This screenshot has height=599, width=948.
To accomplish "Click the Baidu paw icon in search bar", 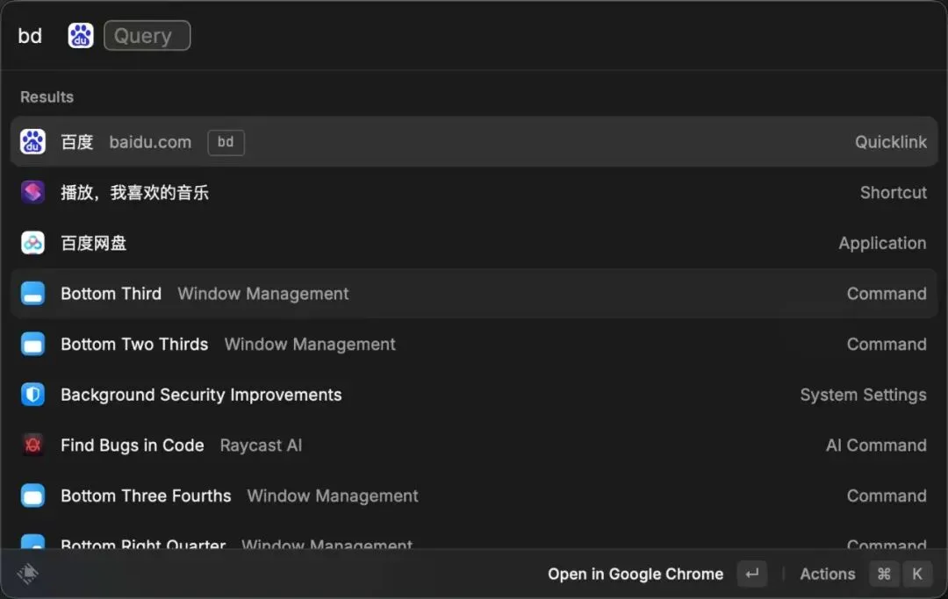I will [81, 36].
